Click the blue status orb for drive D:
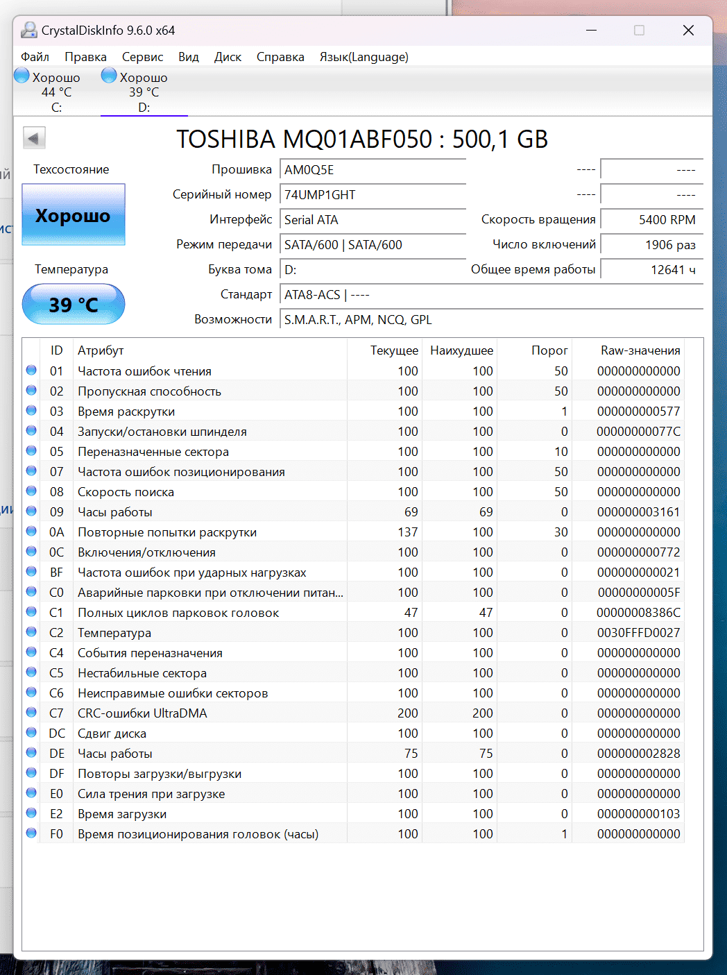The width and height of the screenshot is (727, 975). [109, 76]
